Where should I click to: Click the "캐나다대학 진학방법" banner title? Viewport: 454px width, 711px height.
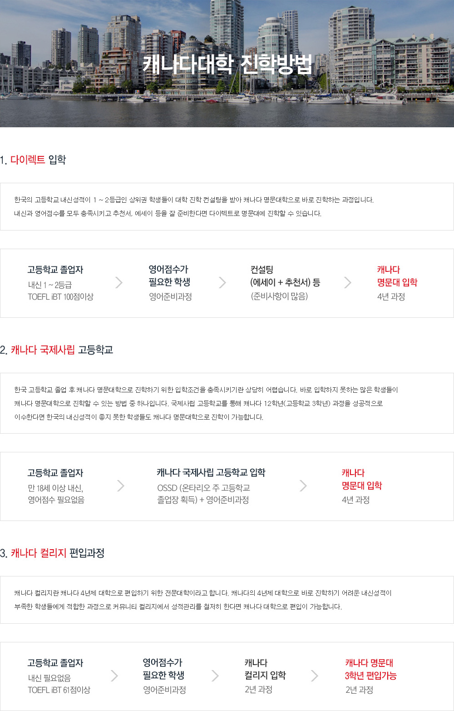(x=227, y=64)
